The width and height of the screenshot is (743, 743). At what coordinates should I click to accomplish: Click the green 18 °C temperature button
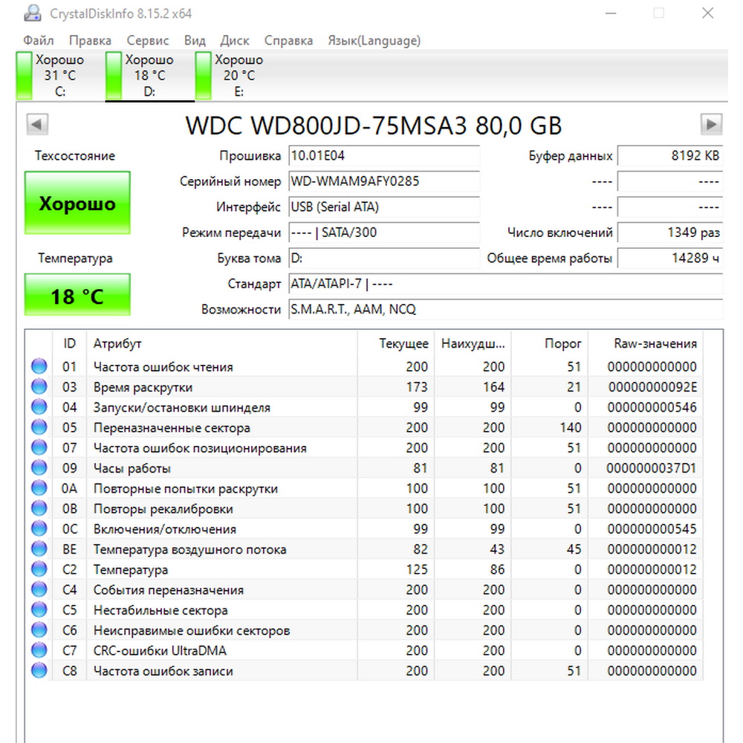point(77,295)
